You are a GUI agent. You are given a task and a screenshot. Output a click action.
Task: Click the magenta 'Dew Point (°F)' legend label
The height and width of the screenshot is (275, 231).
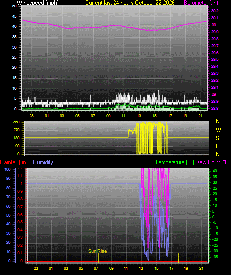tap(212, 162)
